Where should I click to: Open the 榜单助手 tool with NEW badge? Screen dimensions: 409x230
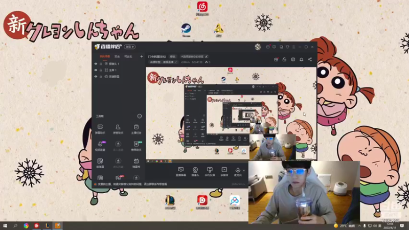(x=136, y=146)
